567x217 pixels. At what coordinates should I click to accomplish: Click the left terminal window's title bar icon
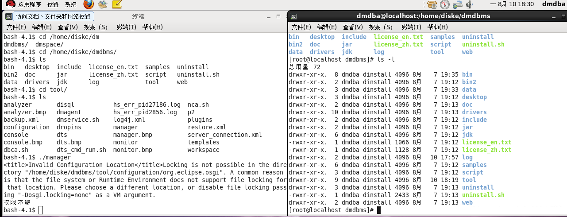click(8, 16)
